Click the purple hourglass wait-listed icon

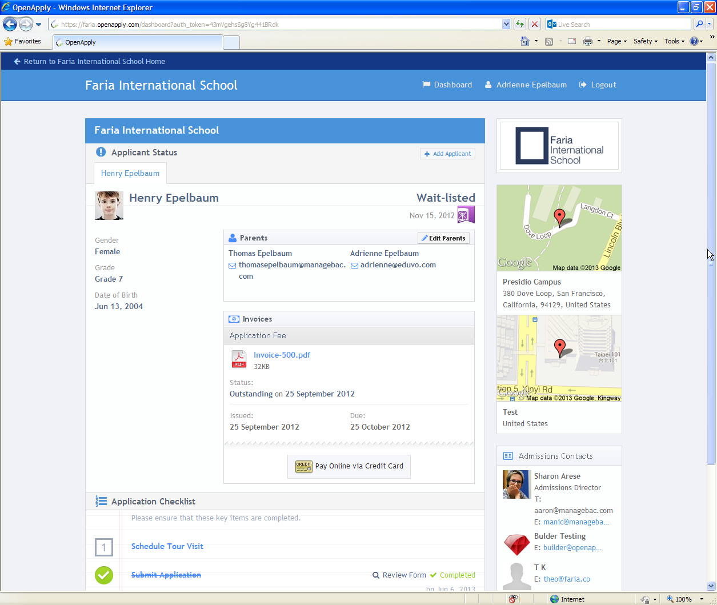tap(466, 215)
